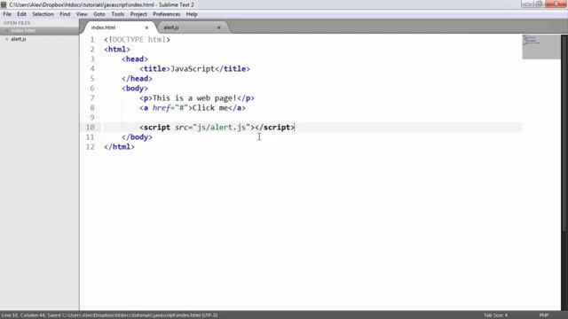Click the closing head tag on line 5
This screenshot has width=568, height=319.
pyautogui.click(x=137, y=79)
